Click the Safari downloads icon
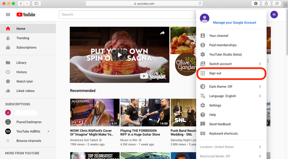 [256, 4]
